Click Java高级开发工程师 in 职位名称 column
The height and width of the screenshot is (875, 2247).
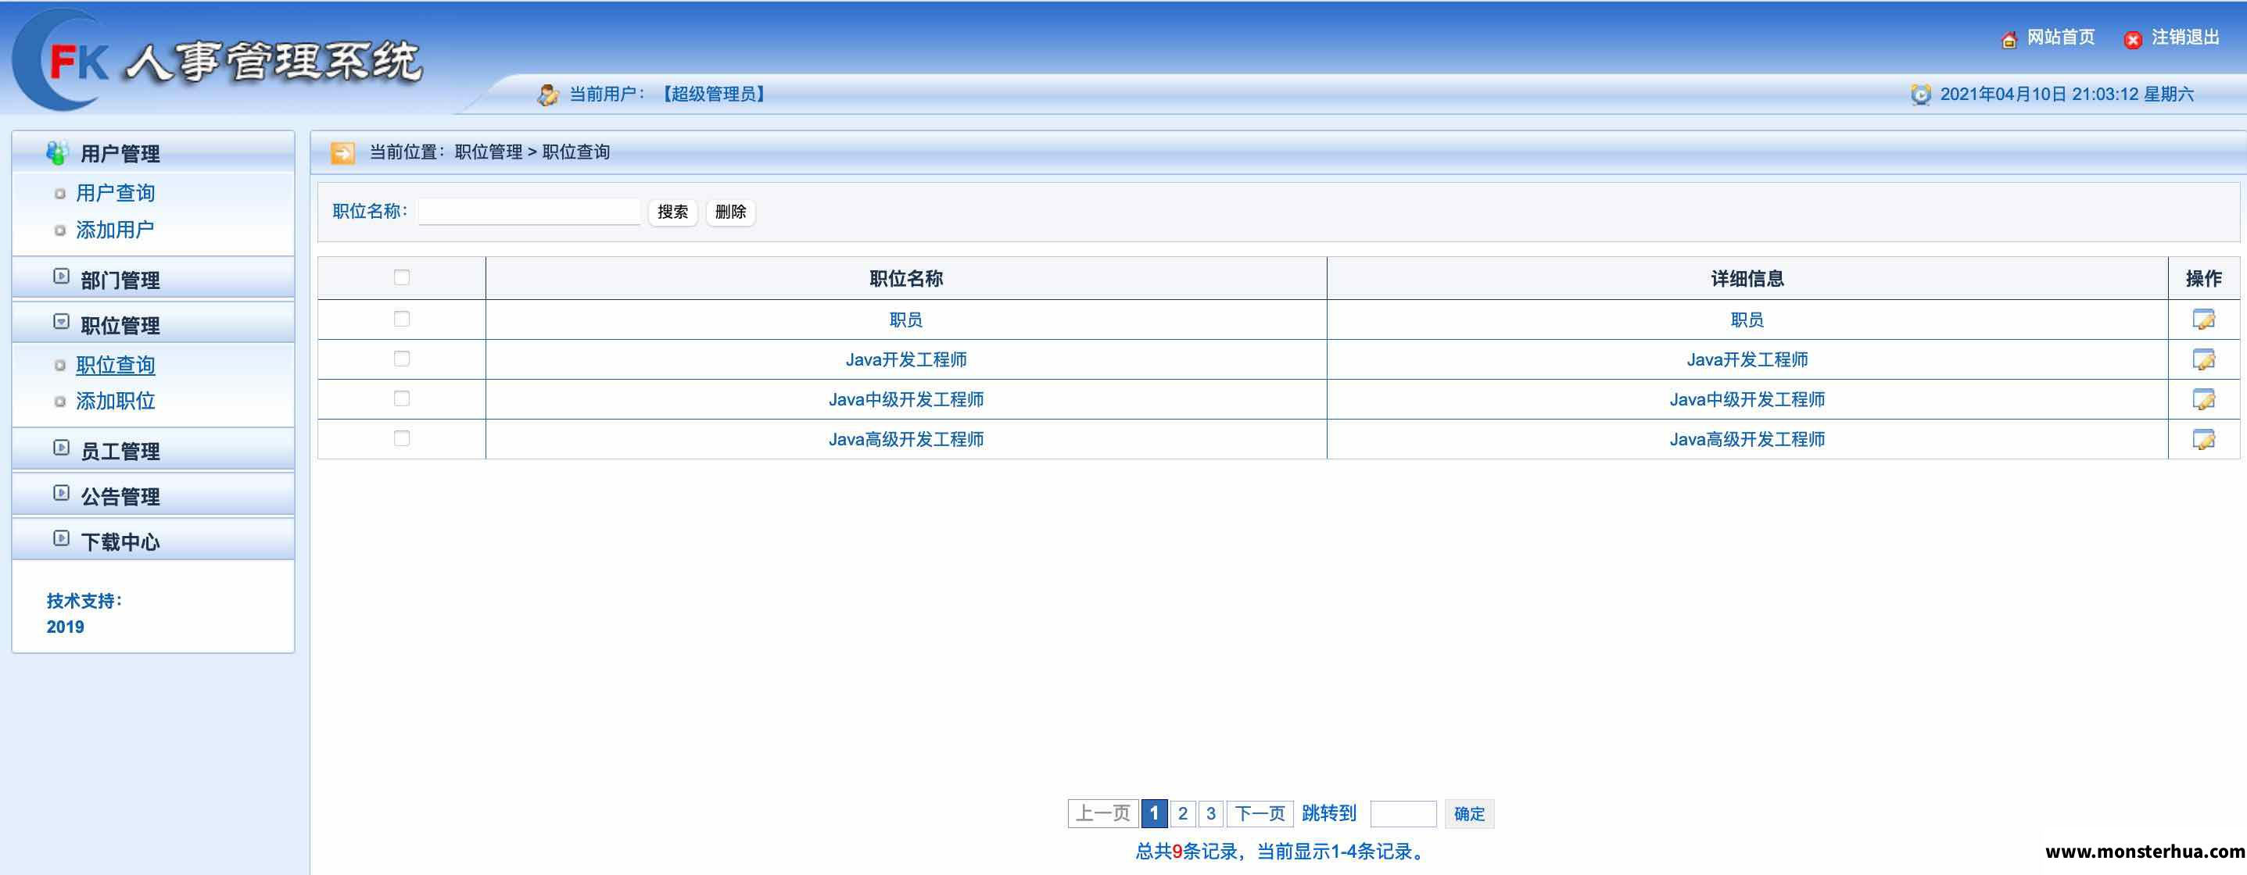[905, 439]
